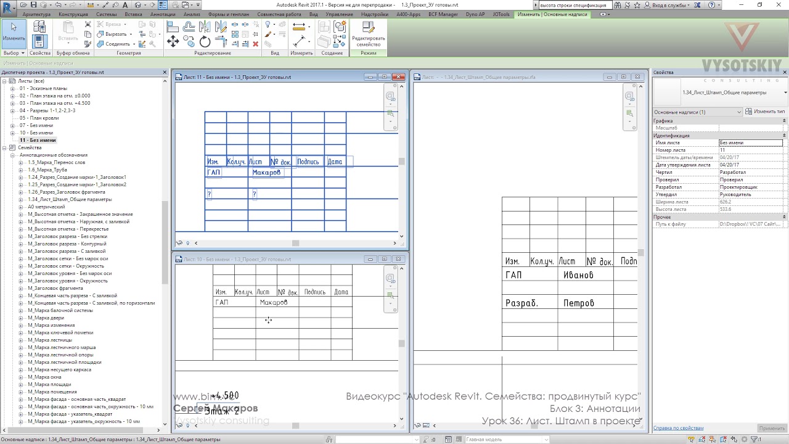Open the BCF Manager ribbon tab
789x444 pixels.
[443, 14]
